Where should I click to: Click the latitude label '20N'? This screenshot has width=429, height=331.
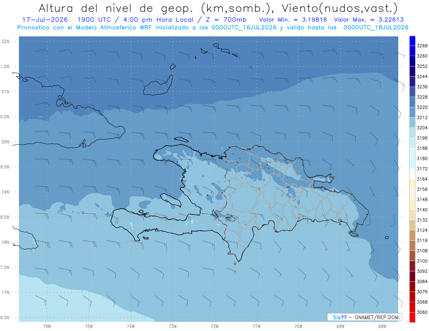(5, 142)
